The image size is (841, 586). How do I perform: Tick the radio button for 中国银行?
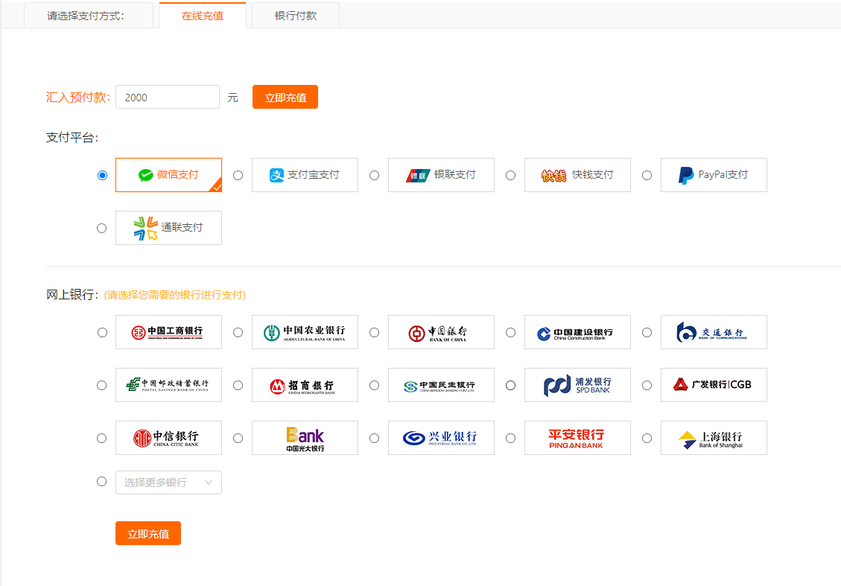375,332
